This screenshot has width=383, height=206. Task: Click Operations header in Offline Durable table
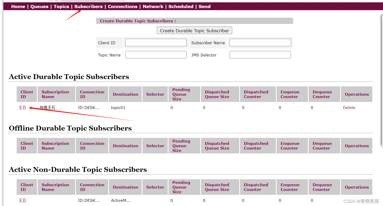(356, 146)
